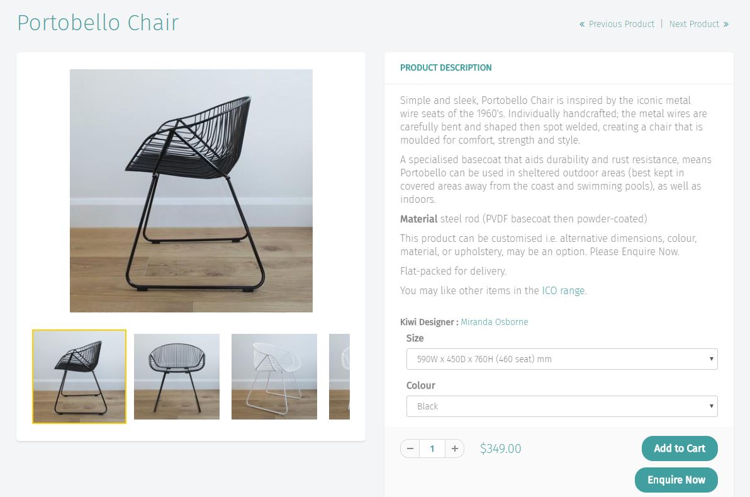Click the Enquire Now button
This screenshot has width=750, height=497.
676,480
